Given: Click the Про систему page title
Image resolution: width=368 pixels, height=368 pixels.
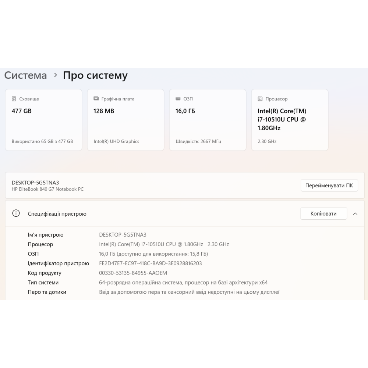Looking at the screenshot, I should coord(95,75).
